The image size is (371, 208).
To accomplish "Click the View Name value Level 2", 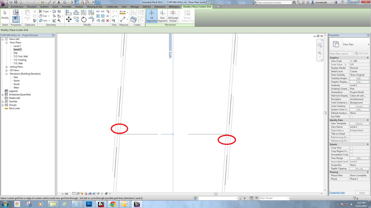I will click(359, 127).
